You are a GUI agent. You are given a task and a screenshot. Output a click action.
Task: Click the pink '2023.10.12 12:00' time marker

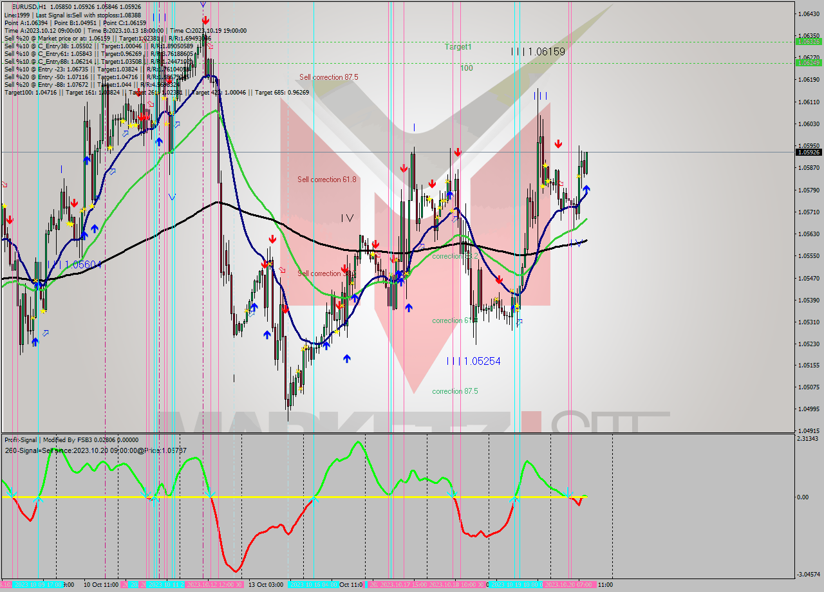tap(214, 585)
